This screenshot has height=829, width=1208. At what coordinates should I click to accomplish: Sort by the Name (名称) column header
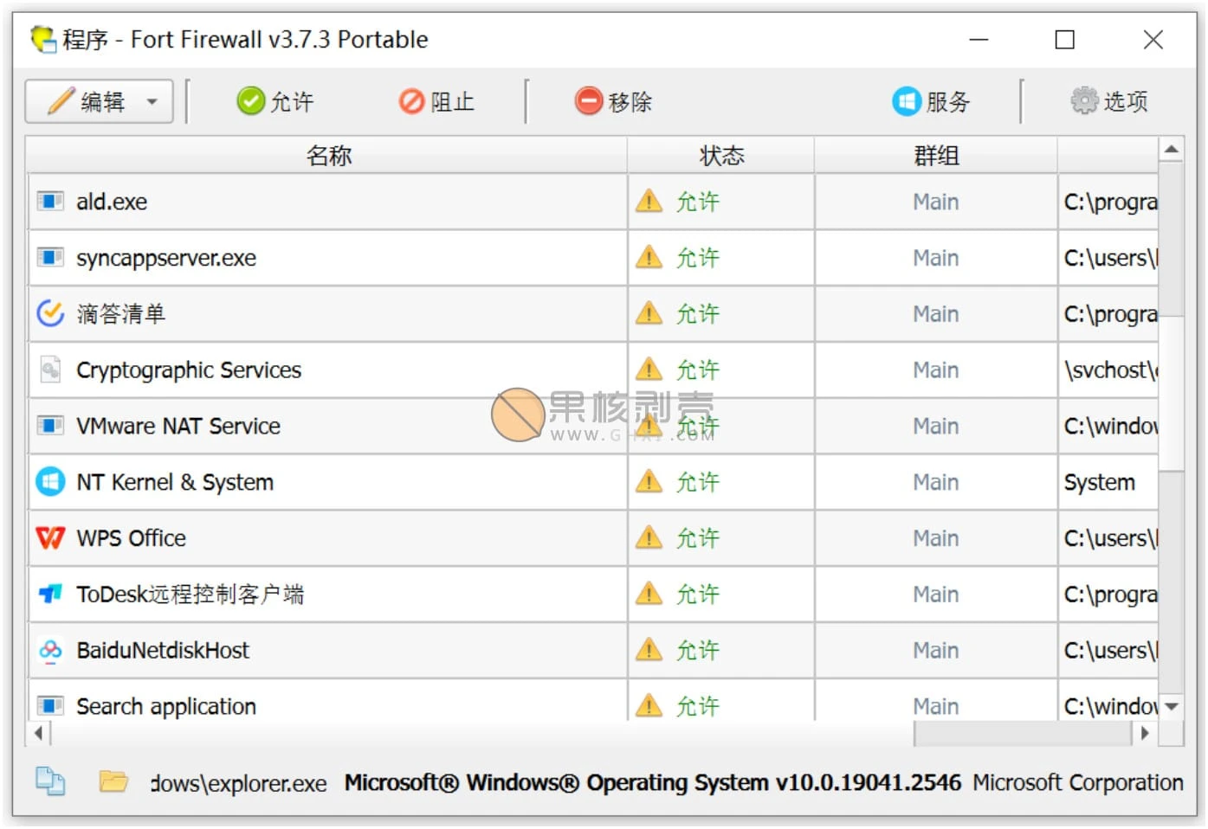[x=328, y=156]
